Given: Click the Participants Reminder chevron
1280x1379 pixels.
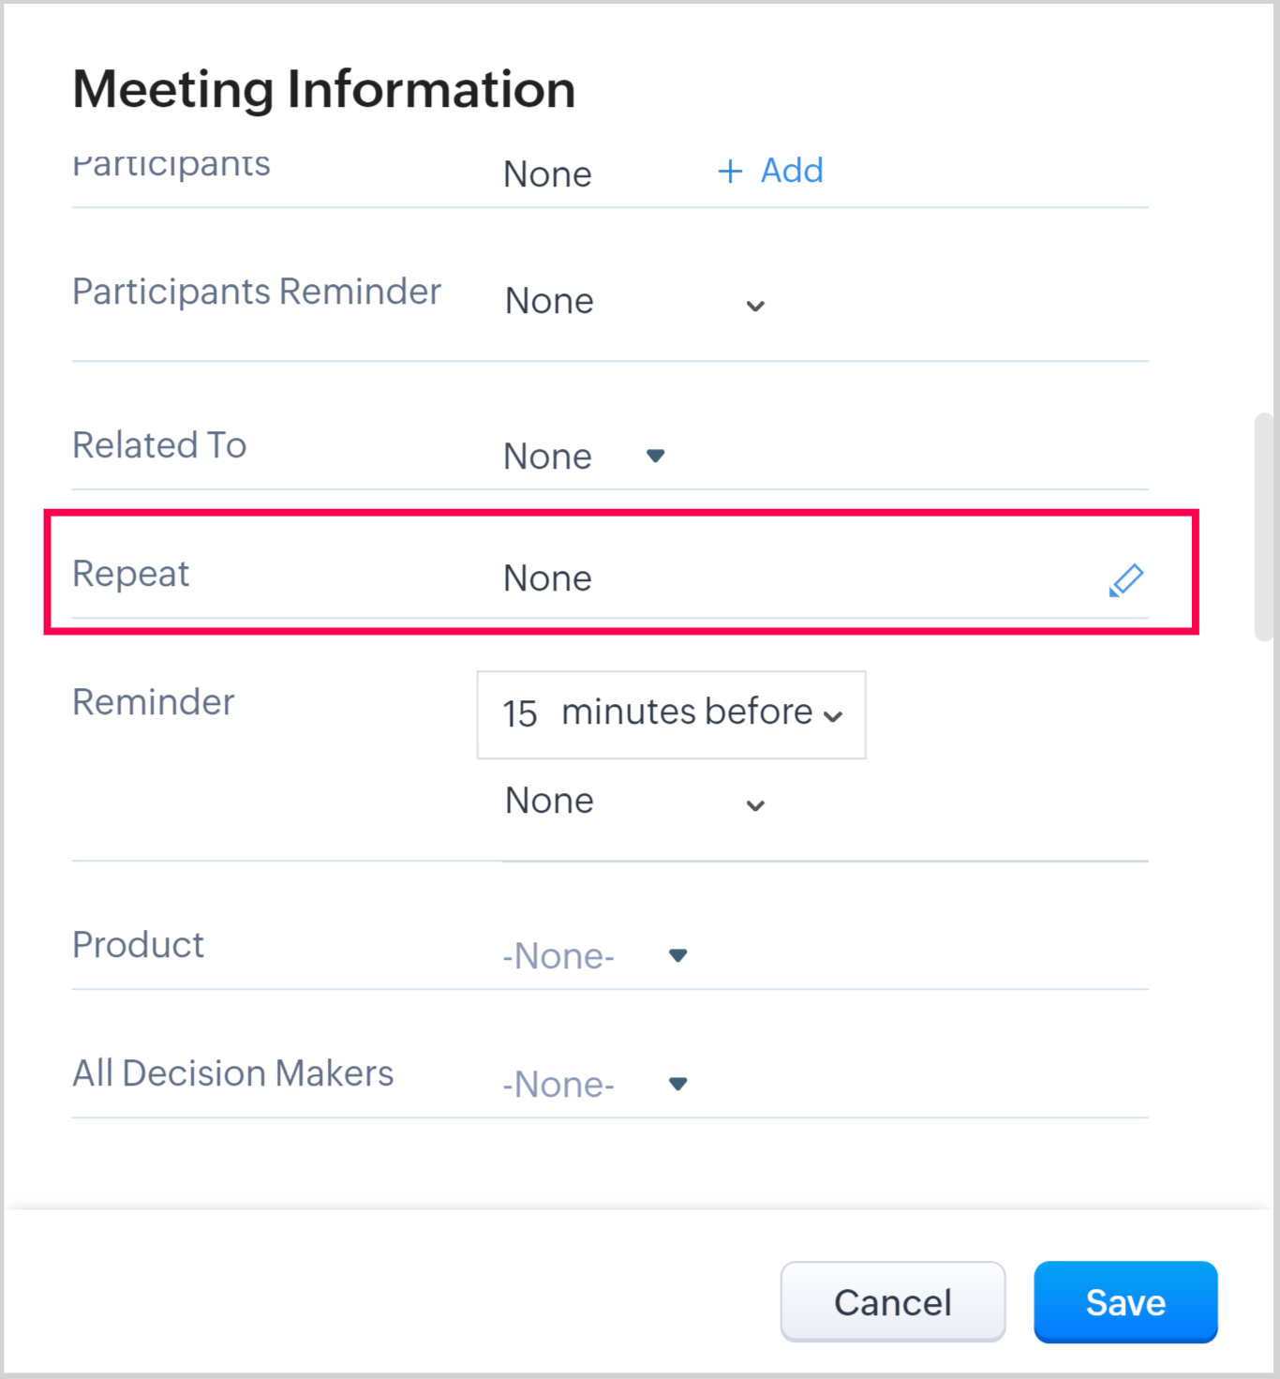Looking at the screenshot, I should click(755, 306).
